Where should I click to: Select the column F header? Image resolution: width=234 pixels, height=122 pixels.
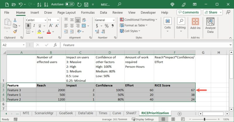pos(175,52)
